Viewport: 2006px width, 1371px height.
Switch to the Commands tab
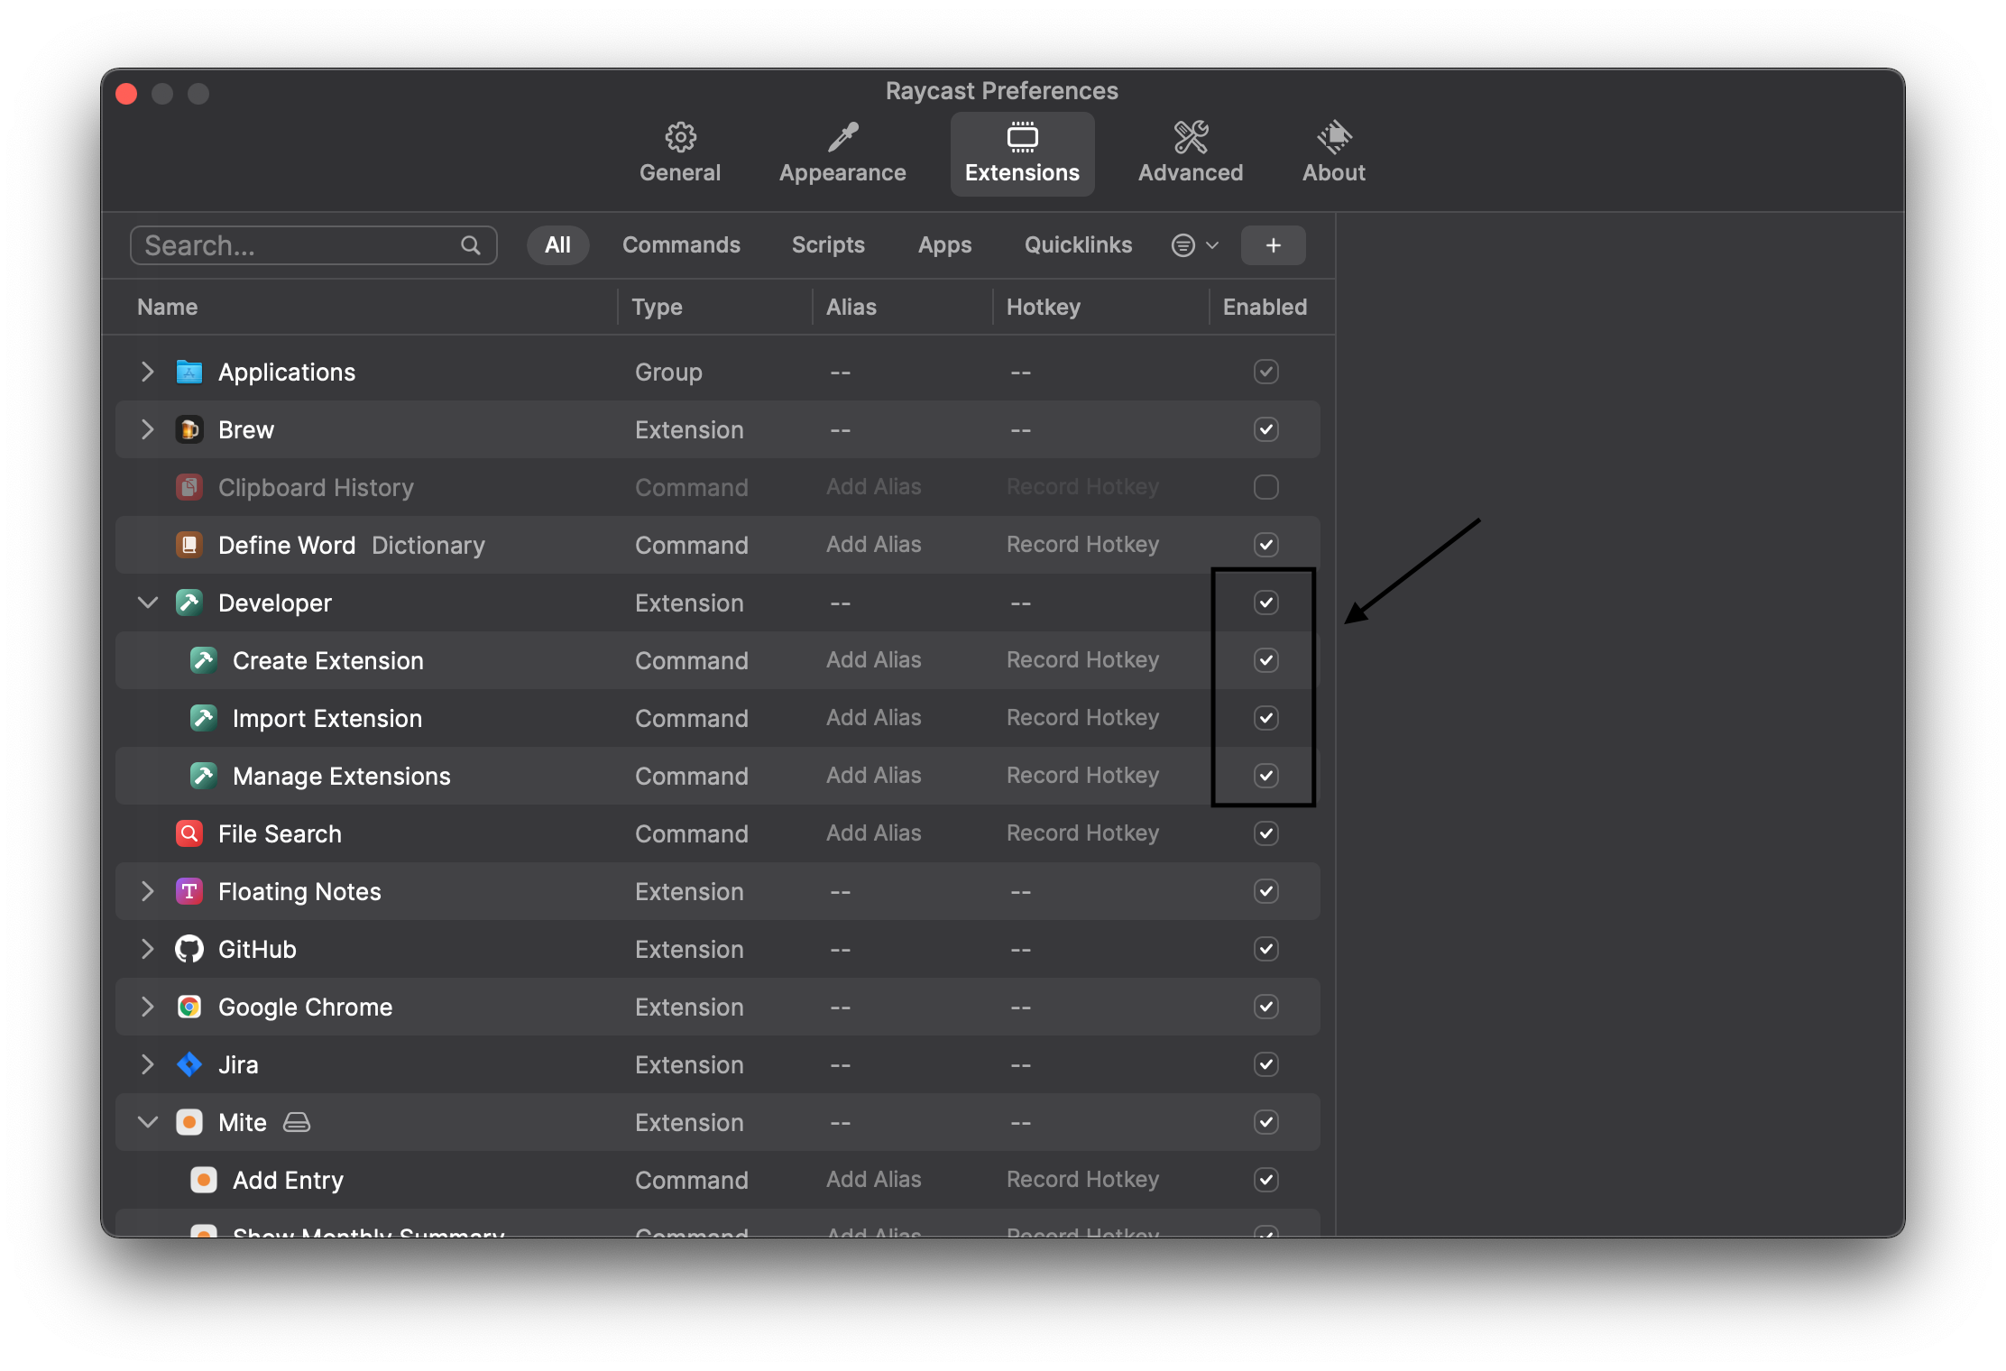tap(681, 244)
